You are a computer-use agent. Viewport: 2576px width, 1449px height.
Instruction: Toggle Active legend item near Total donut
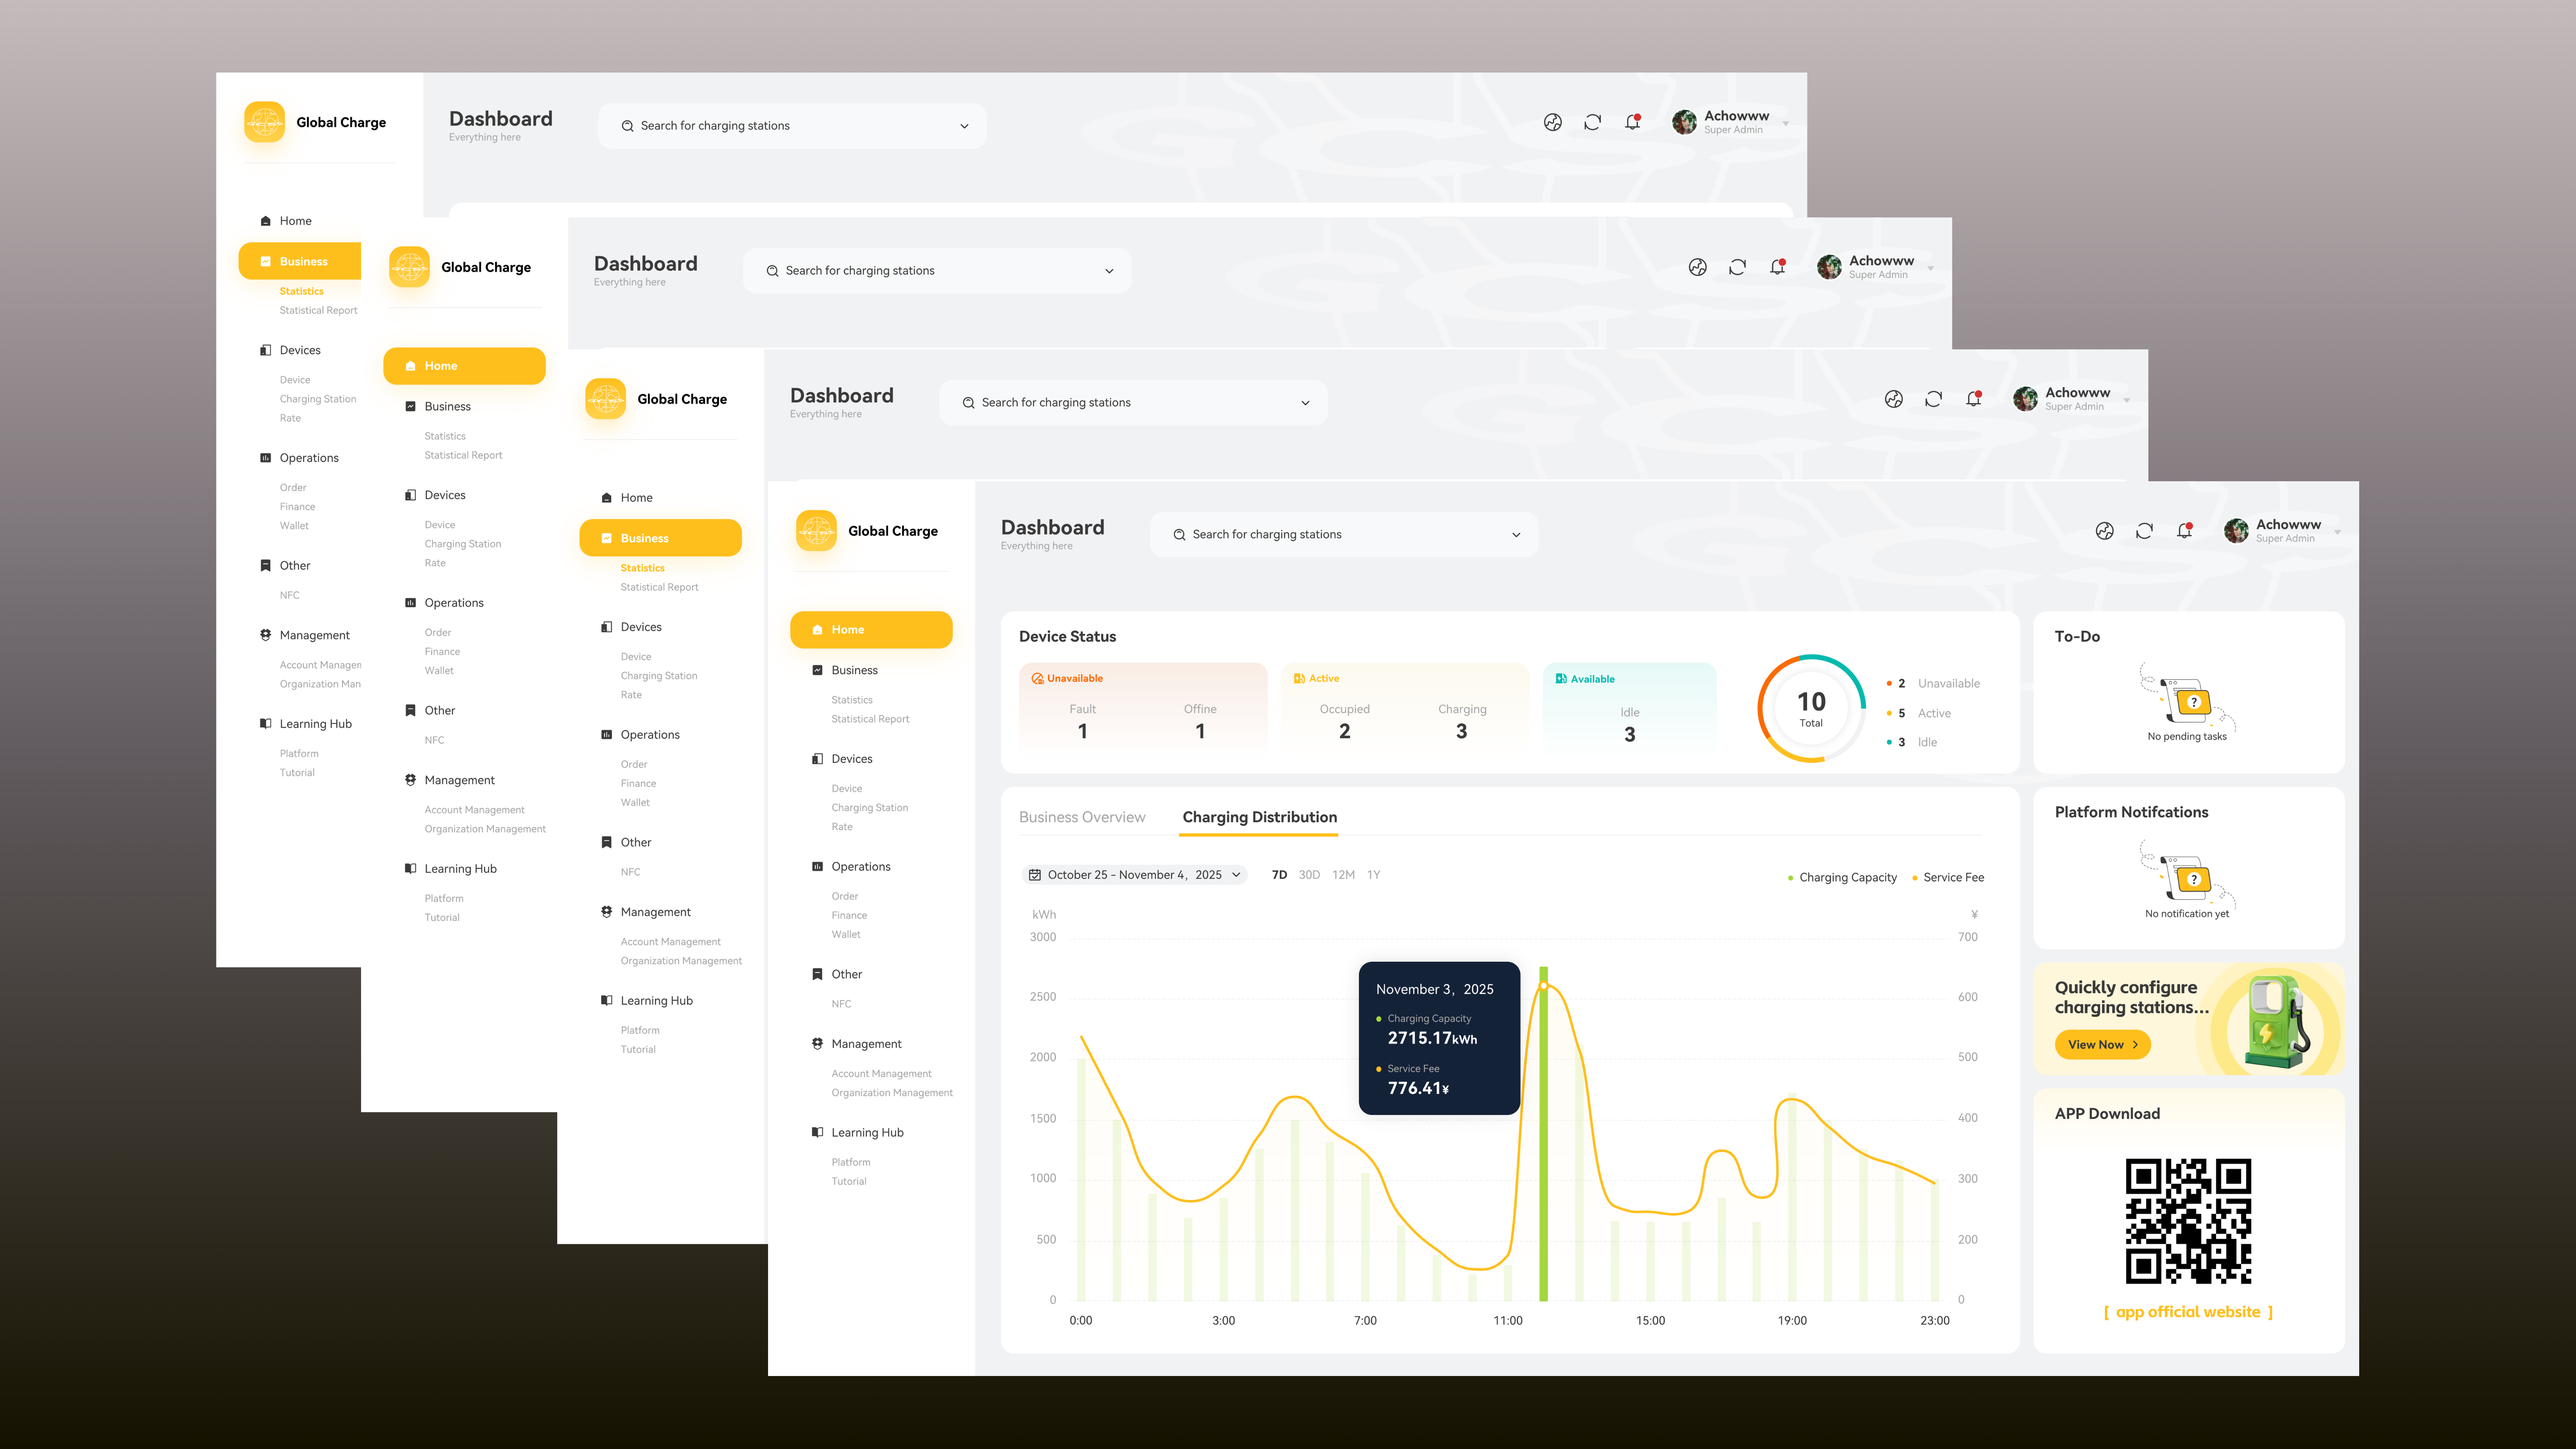tap(1918, 714)
